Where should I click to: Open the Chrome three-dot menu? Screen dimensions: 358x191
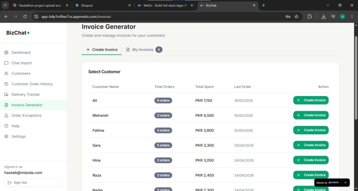tap(352, 17)
